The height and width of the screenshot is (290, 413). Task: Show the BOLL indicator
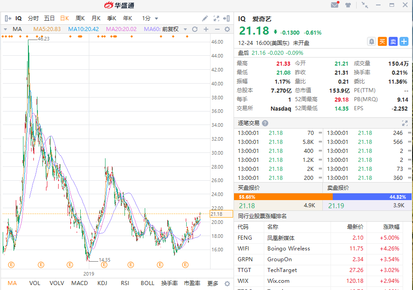pyautogui.click(x=147, y=283)
